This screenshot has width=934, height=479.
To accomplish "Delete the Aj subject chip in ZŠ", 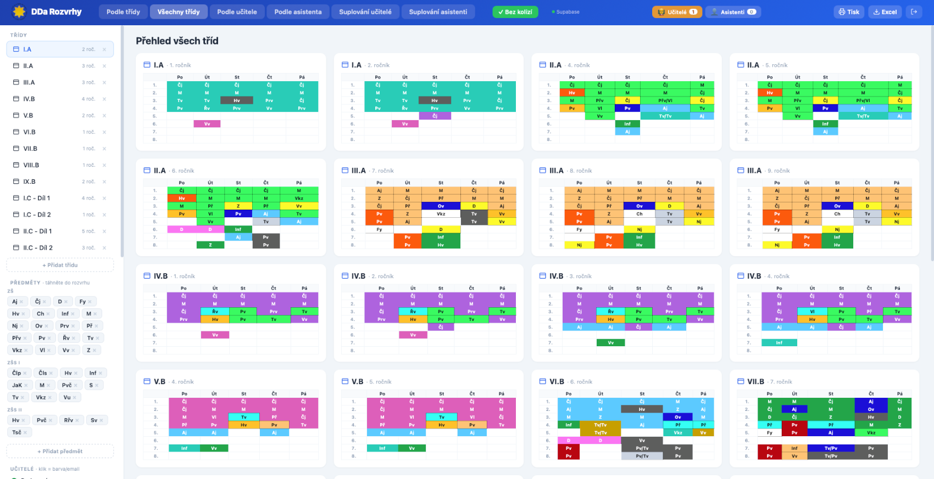I will coord(21,302).
